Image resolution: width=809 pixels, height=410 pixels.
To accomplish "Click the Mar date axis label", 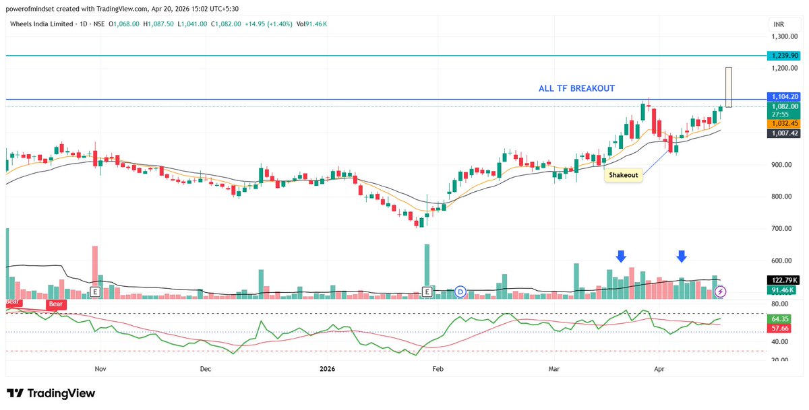I will [554, 369].
